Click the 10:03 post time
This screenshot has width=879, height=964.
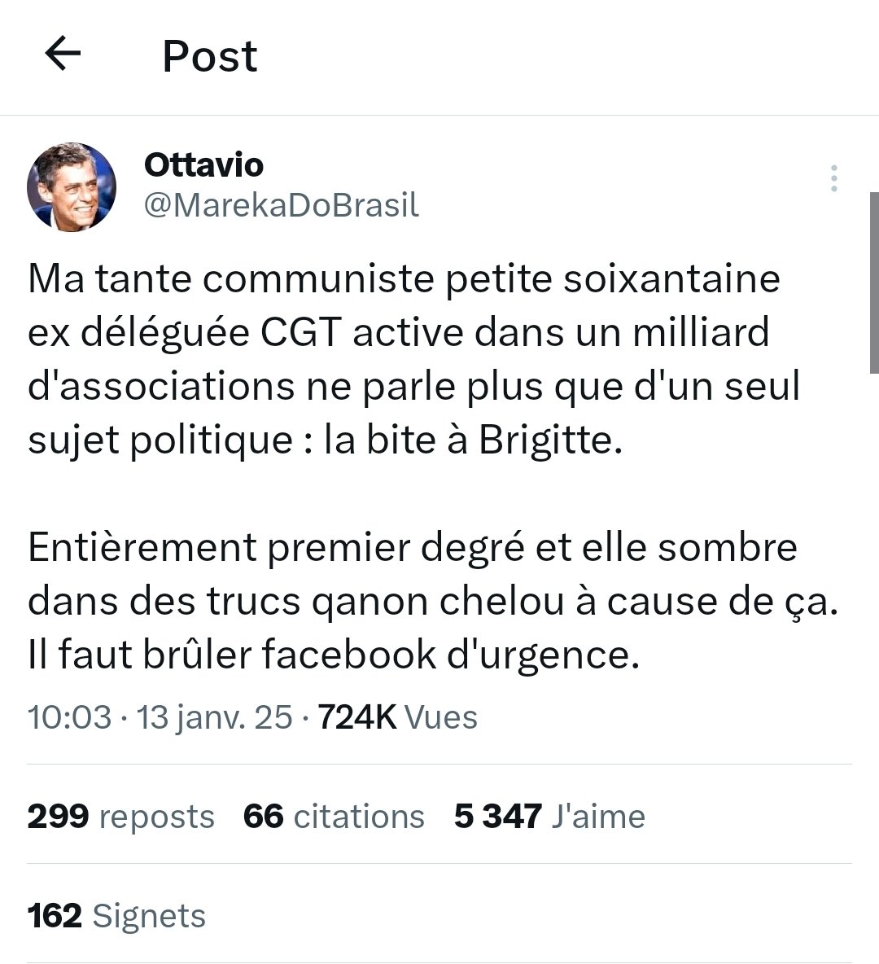click(x=69, y=717)
